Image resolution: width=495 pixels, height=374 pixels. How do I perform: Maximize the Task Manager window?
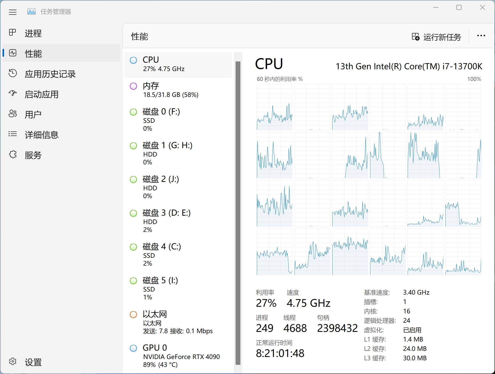(x=459, y=8)
